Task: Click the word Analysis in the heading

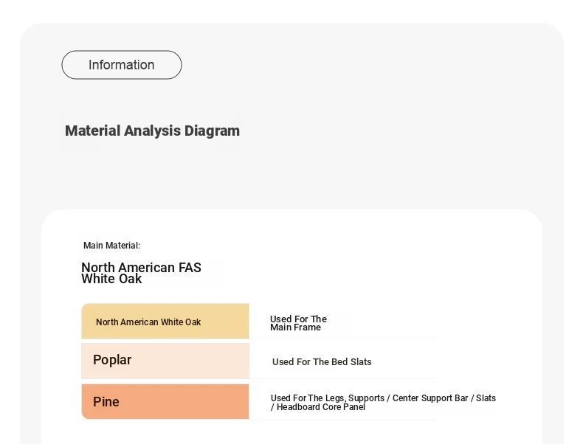Action: coord(152,131)
